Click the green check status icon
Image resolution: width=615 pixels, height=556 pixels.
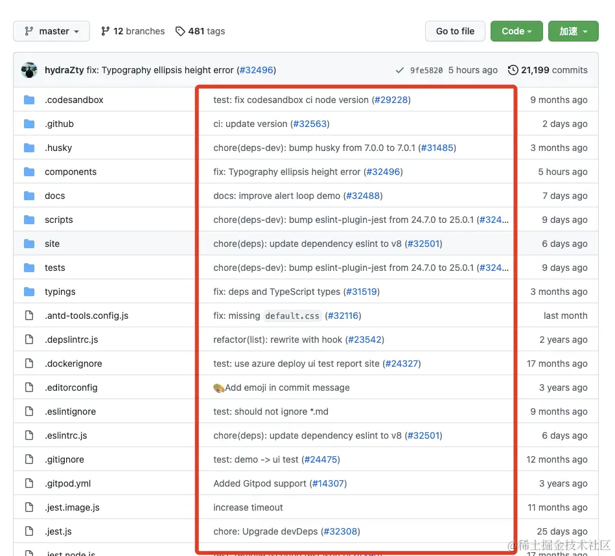coord(400,70)
